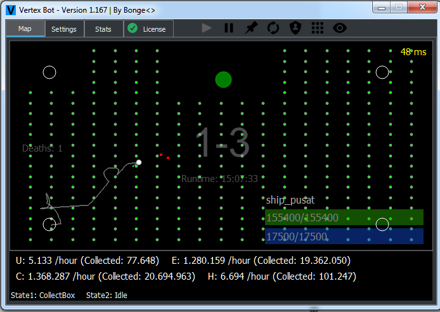The height and width of the screenshot is (312, 440).
Task: Toggle the eye visibility icon
Action: [x=340, y=28]
